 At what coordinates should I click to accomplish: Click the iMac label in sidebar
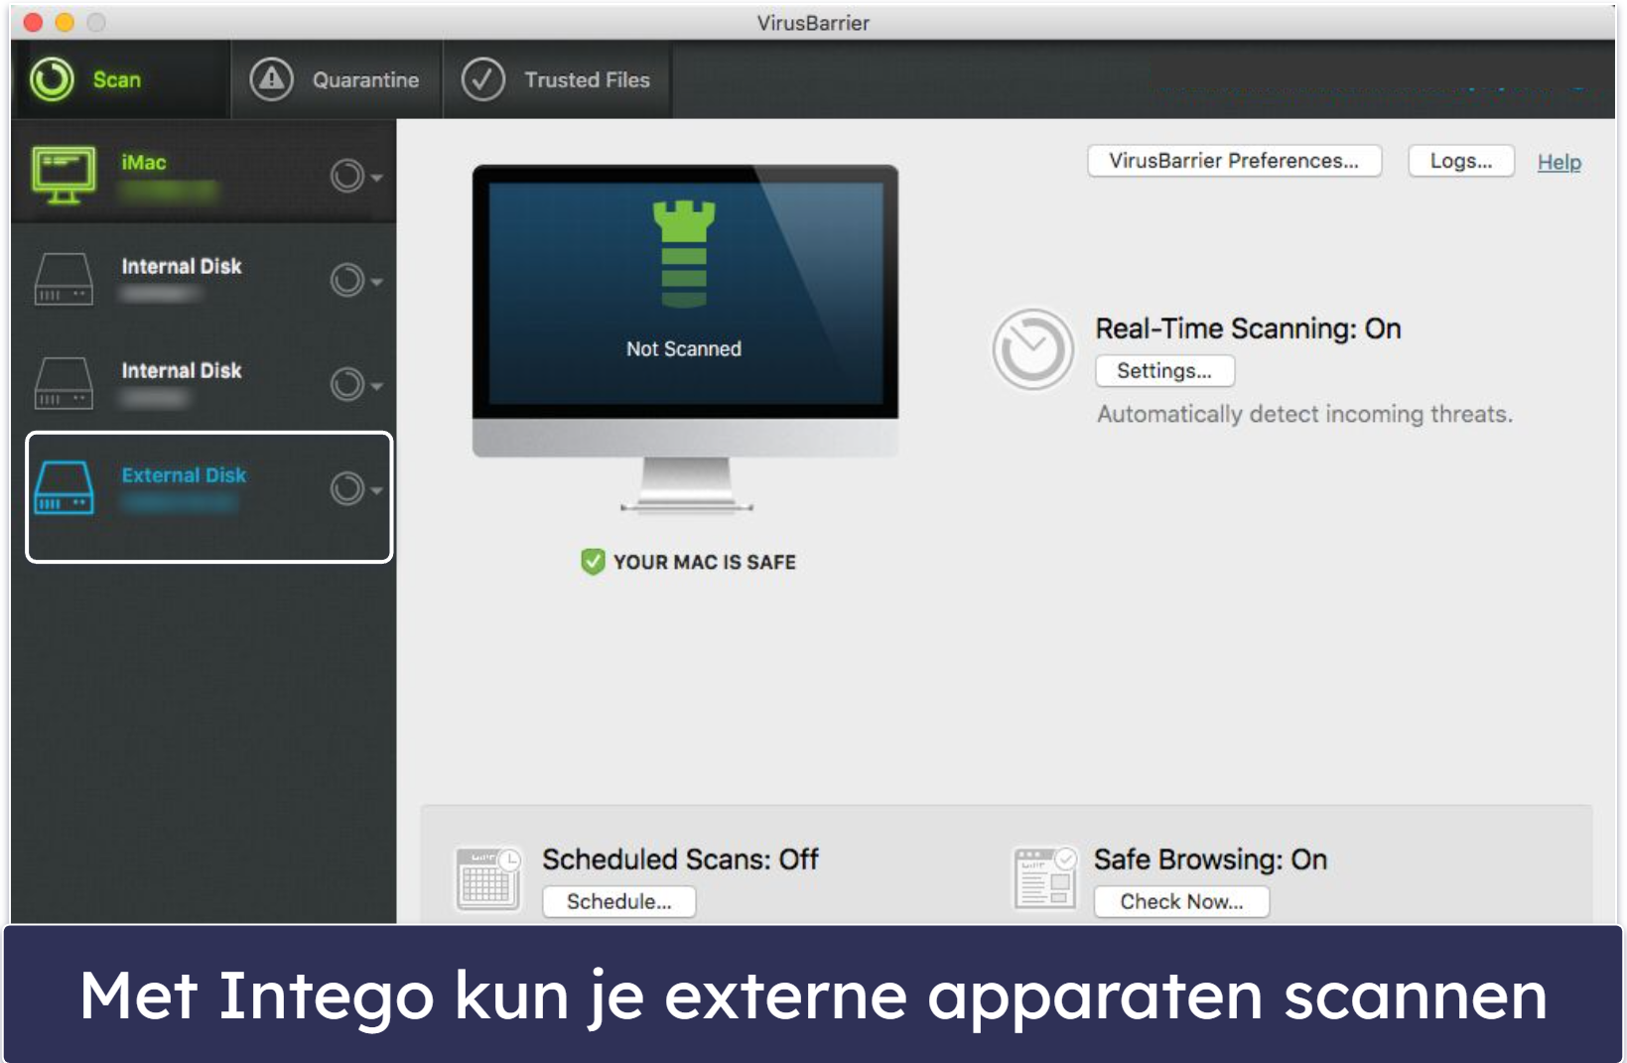click(144, 162)
